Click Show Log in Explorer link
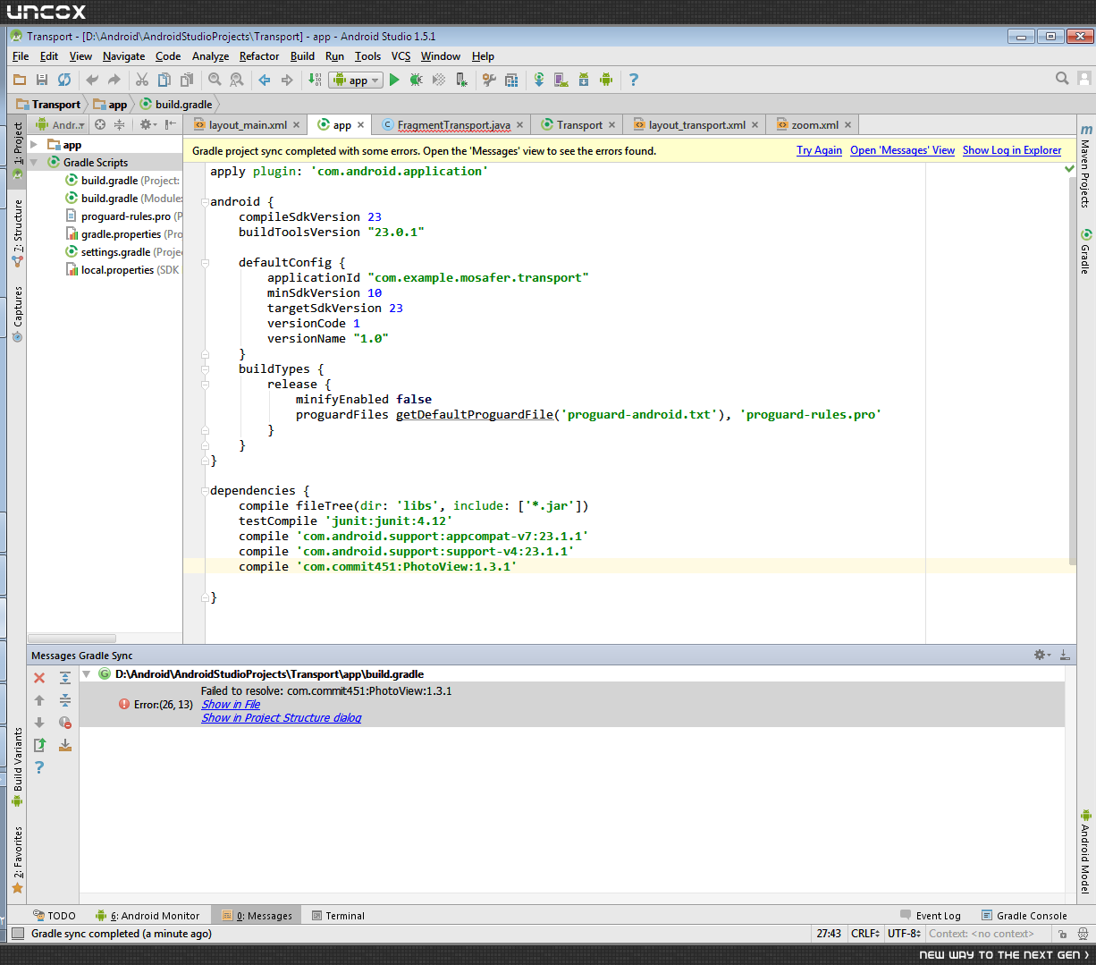The width and height of the screenshot is (1096, 965). click(1012, 150)
